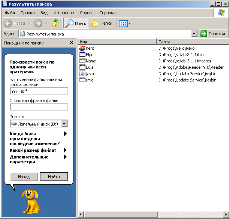Minimize the Результаты поиска window
The image size is (230, 219).
(x=212, y=4)
